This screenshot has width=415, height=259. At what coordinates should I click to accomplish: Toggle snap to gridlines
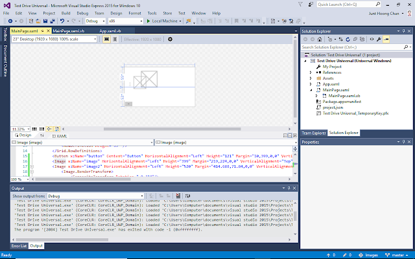click(x=41, y=129)
